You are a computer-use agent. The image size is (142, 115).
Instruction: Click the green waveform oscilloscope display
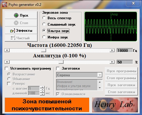(x=111, y=26)
